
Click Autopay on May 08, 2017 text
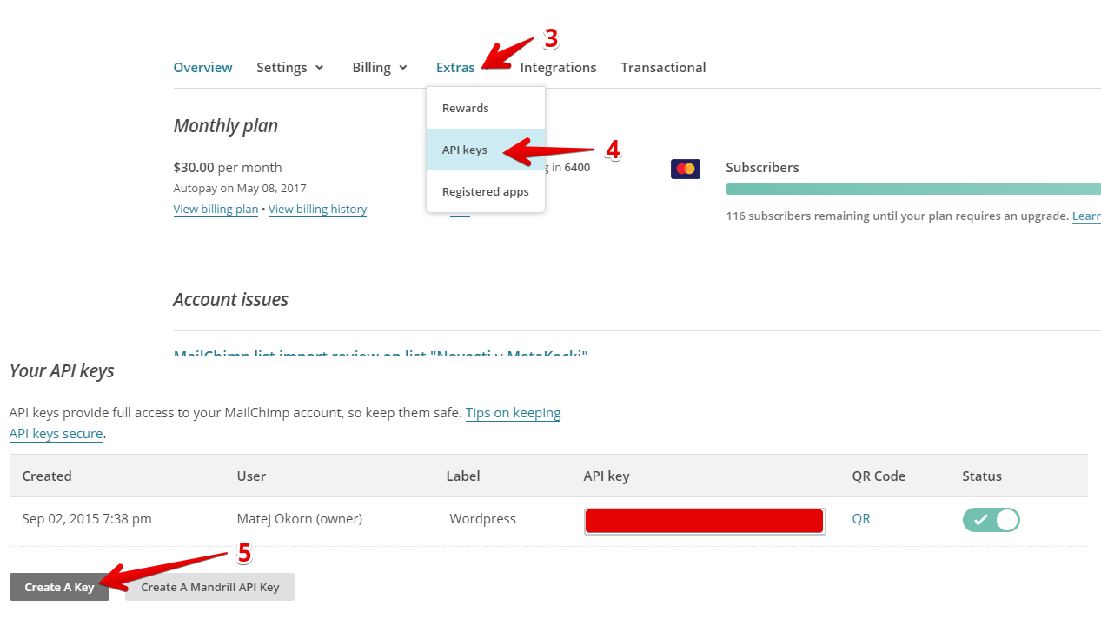pos(240,188)
